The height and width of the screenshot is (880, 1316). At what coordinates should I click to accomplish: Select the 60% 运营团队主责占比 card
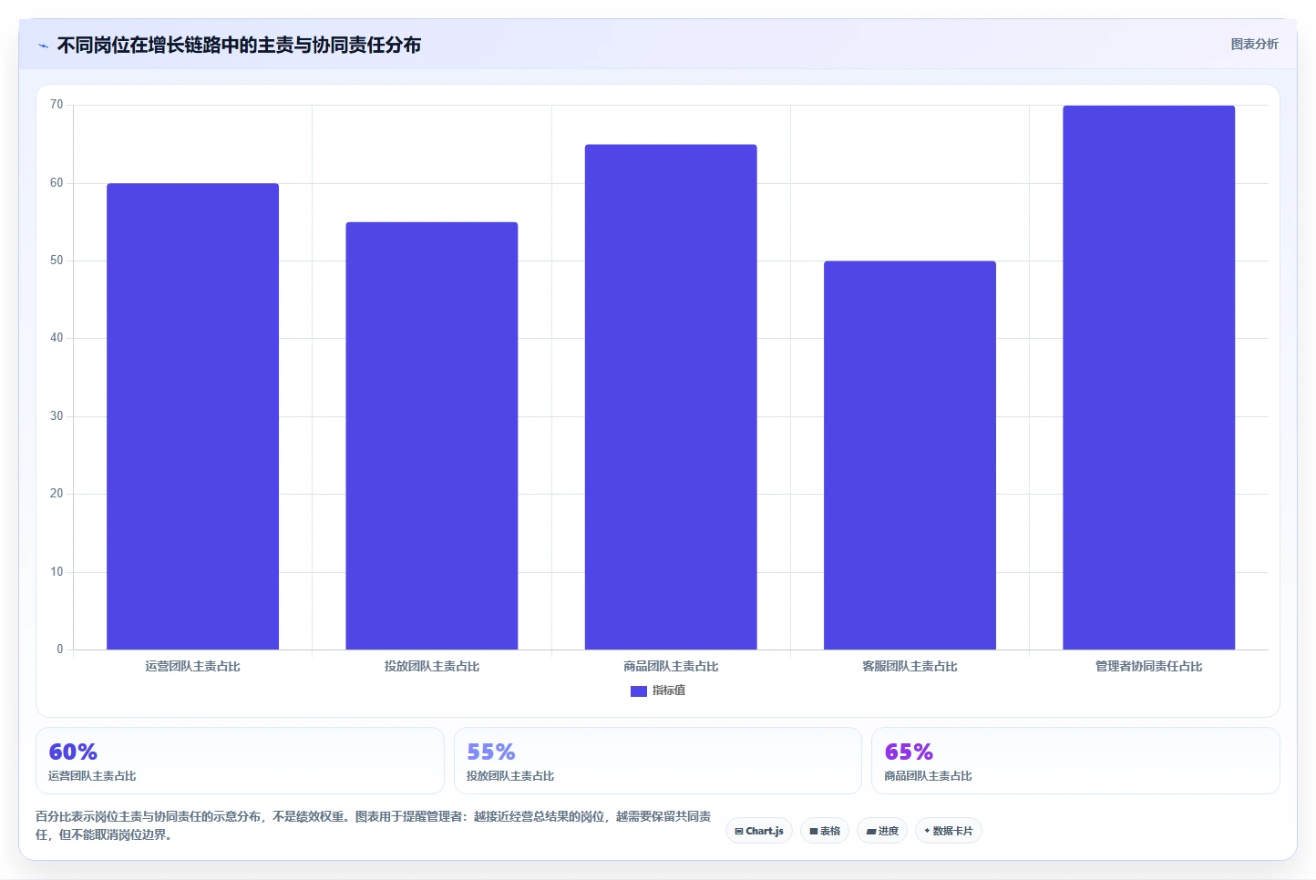[x=240, y=761]
